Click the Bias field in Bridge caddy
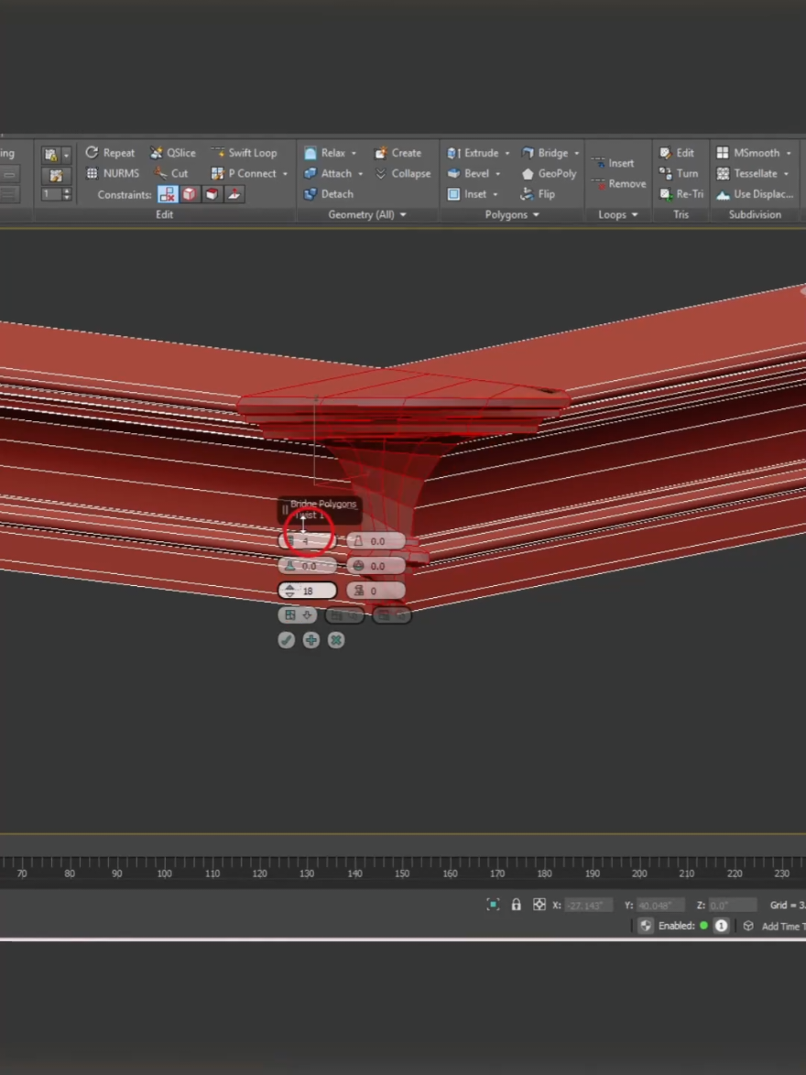806x1075 pixels. [x=308, y=566]
